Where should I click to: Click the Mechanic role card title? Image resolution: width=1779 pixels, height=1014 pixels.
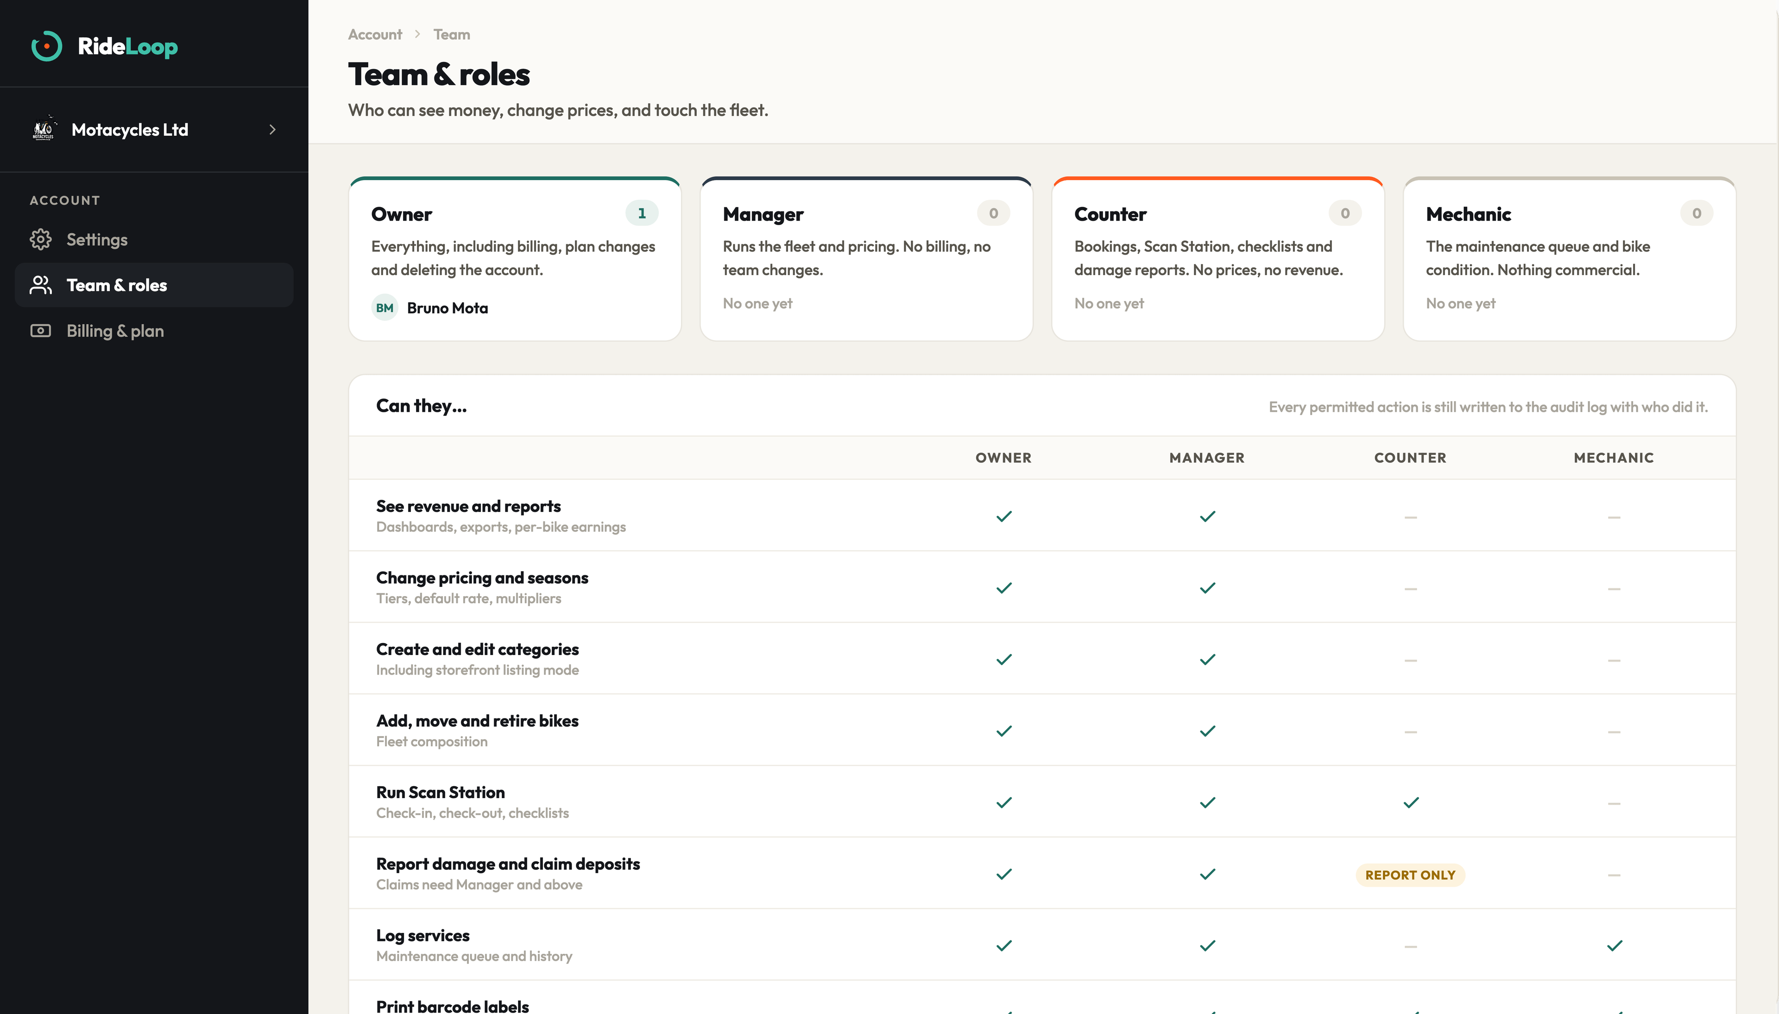coord(1468,214)
